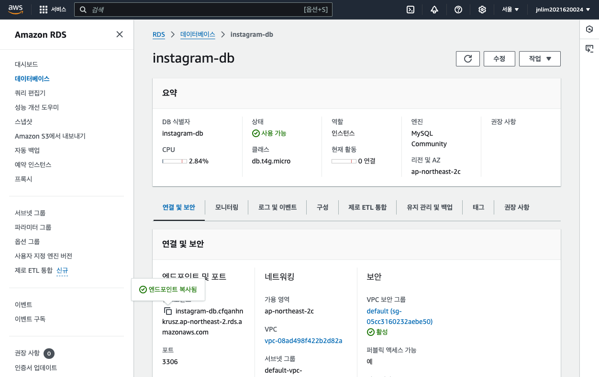Open the 서울 region dropdown
This screenshot has width=599, height=377.
point(510,10)
